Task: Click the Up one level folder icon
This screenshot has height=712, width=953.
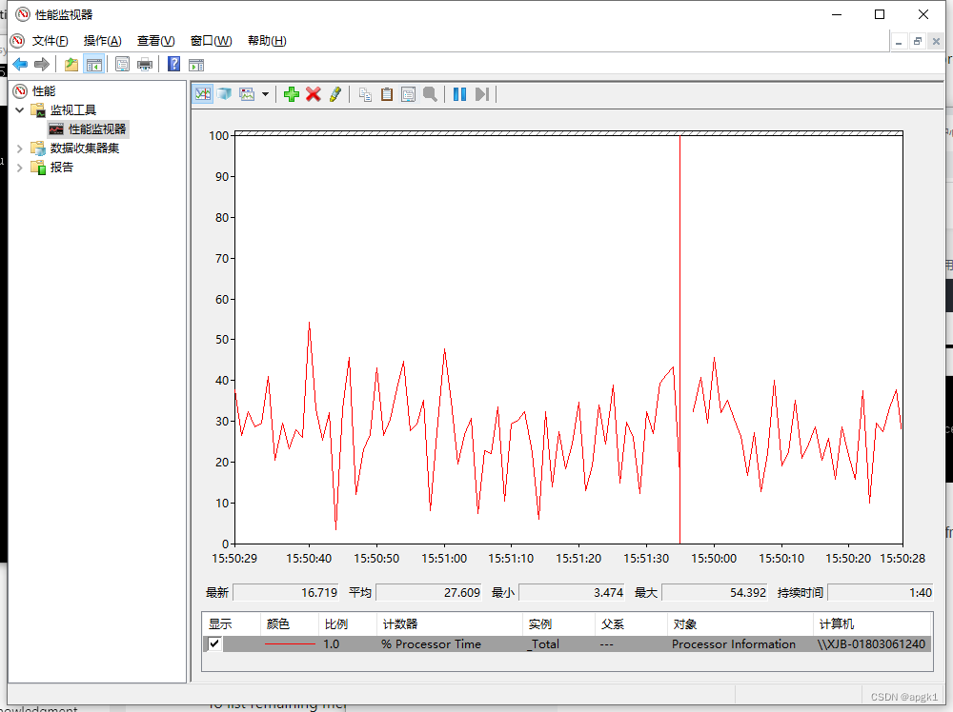Action: (71, 64)
